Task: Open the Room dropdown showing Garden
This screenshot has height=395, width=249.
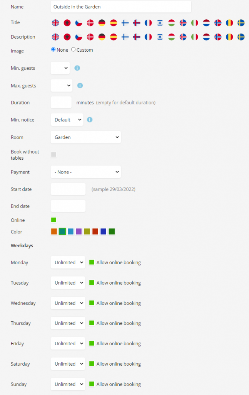Action: (x=86, y=137)
